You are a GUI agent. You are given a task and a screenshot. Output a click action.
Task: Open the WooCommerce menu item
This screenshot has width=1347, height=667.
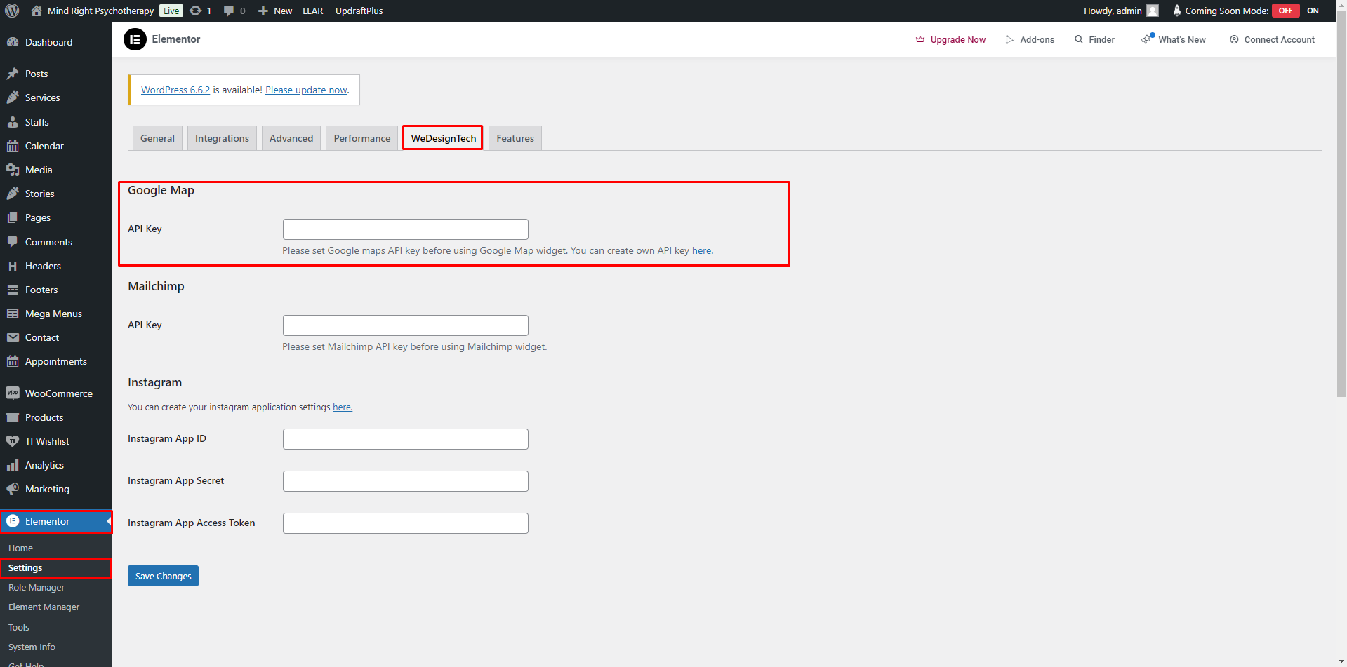pyautogui.click(x=56, y=393)
